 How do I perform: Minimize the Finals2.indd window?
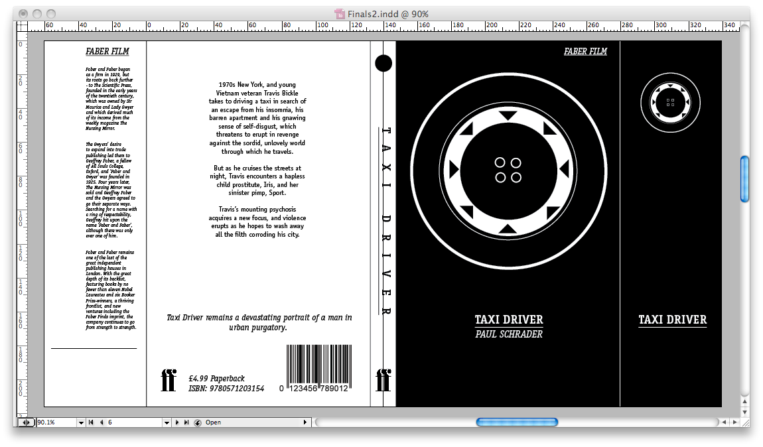[37, 14]
